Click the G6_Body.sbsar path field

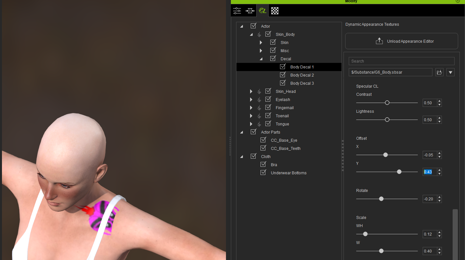[x=390, y=72]
